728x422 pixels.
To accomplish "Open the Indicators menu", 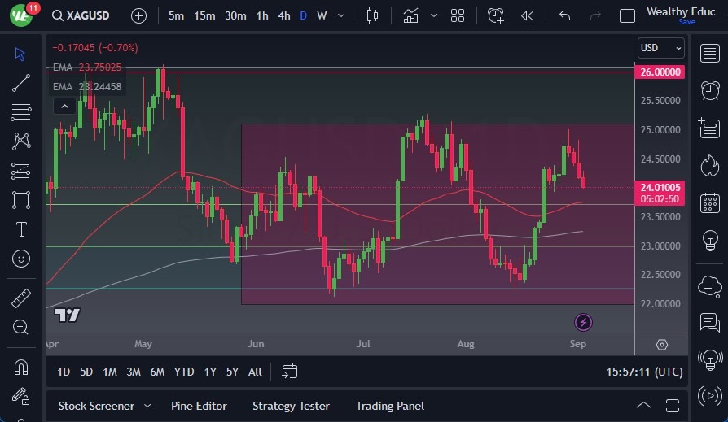I will pos(410,15).
